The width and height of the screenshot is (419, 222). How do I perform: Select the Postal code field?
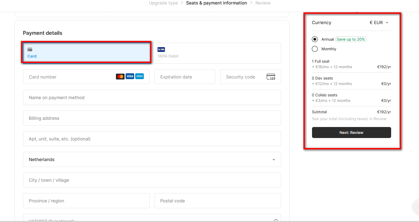point(217,201)
